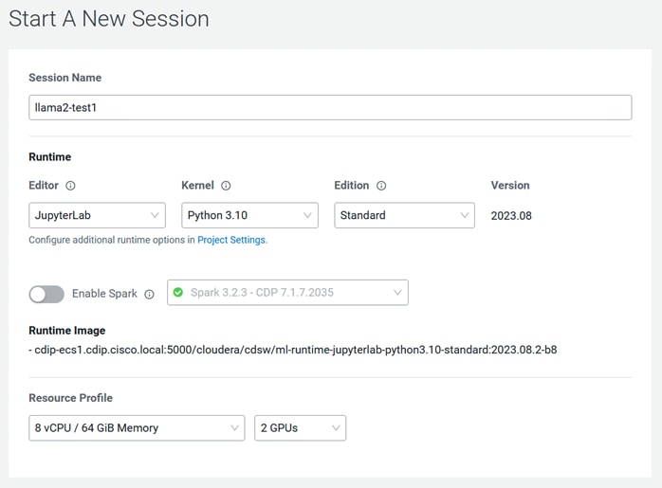The height and width of the screenshot is (488, 662).
Task: Open the Python 3.10 kernel dropdown
Action: pos(250,215)
